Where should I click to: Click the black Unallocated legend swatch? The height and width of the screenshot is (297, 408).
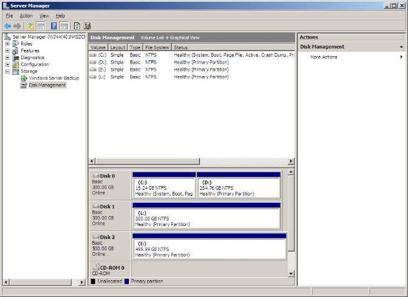pos(93,281)
